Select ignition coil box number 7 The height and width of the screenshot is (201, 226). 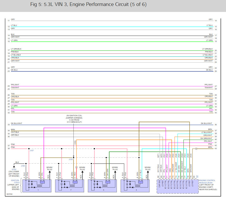pyautogui.click(x=70, y=186)
